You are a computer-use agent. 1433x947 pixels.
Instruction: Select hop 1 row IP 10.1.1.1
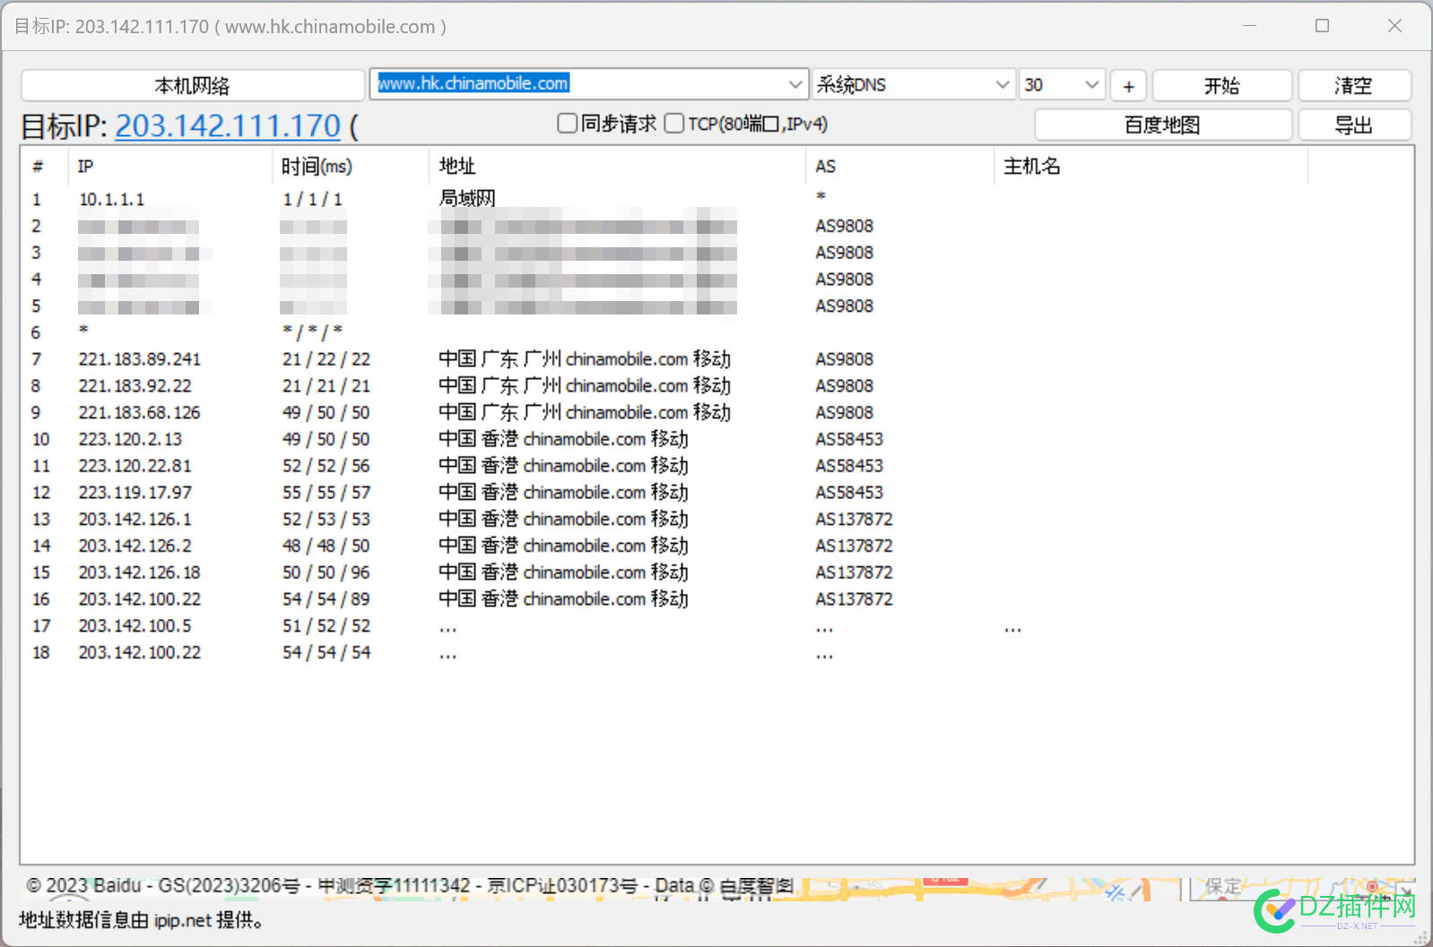[x=111, y=199]
